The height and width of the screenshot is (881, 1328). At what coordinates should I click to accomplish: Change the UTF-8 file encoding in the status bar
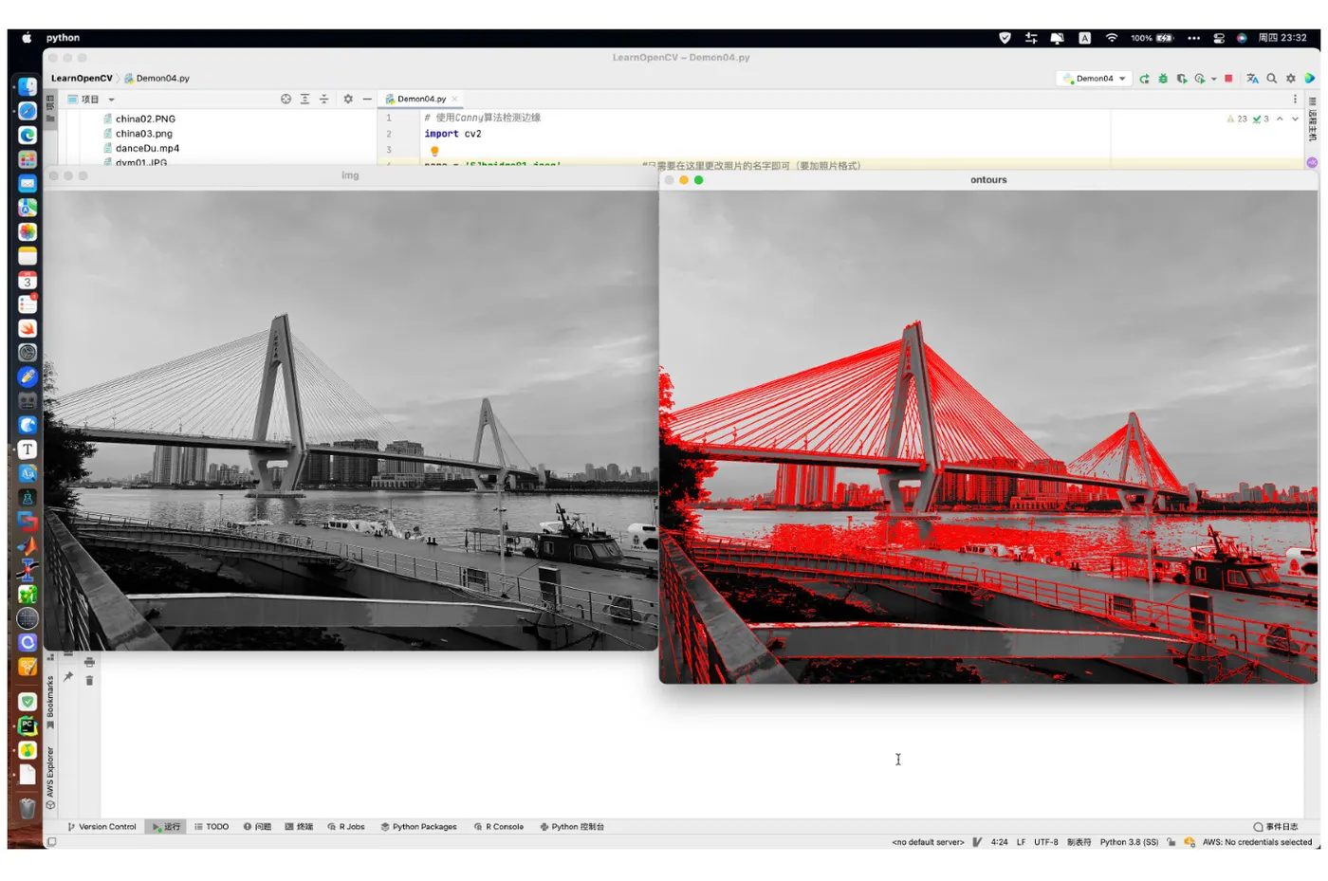click(x=1045, y=842)
